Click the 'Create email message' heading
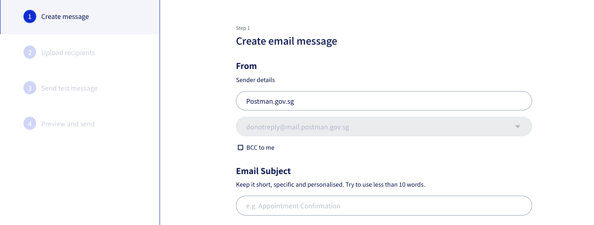The width and height of the screenshot is (594, 225). click(286, 41)
